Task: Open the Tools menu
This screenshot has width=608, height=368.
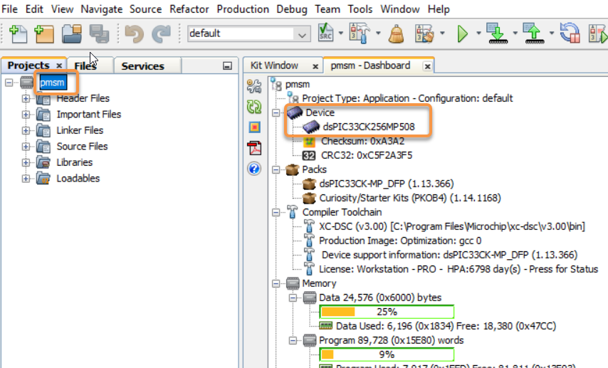Action: (x=360, y=9)
